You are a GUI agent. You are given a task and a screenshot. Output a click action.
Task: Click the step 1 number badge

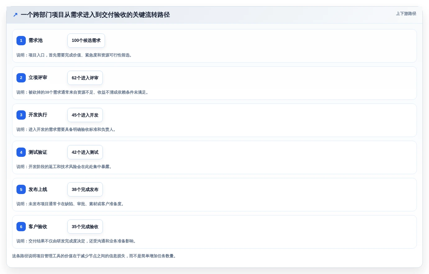[21, 41]
